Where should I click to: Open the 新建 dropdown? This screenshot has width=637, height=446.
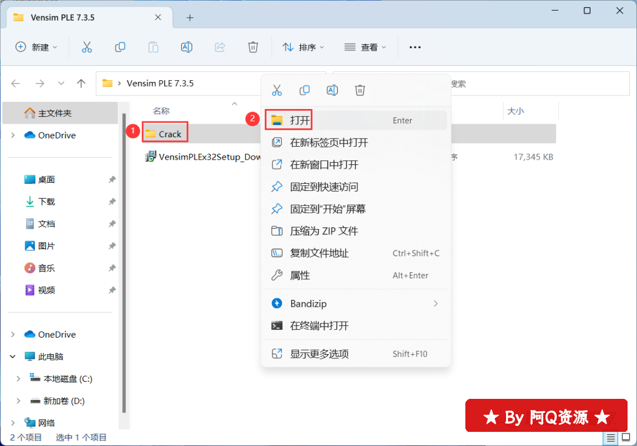37,47
